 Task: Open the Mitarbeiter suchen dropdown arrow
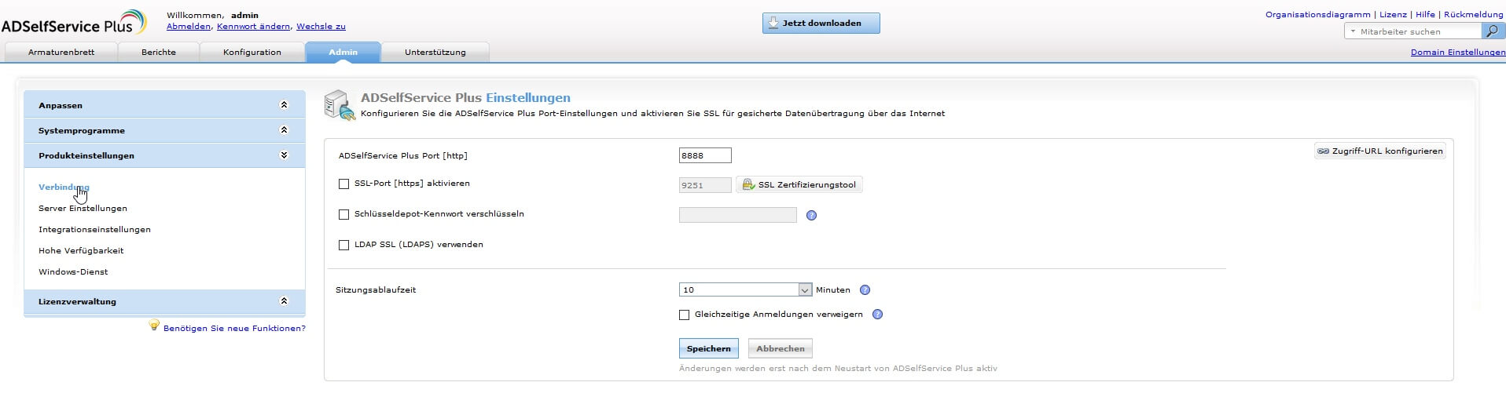click(x=1353, y=32)
